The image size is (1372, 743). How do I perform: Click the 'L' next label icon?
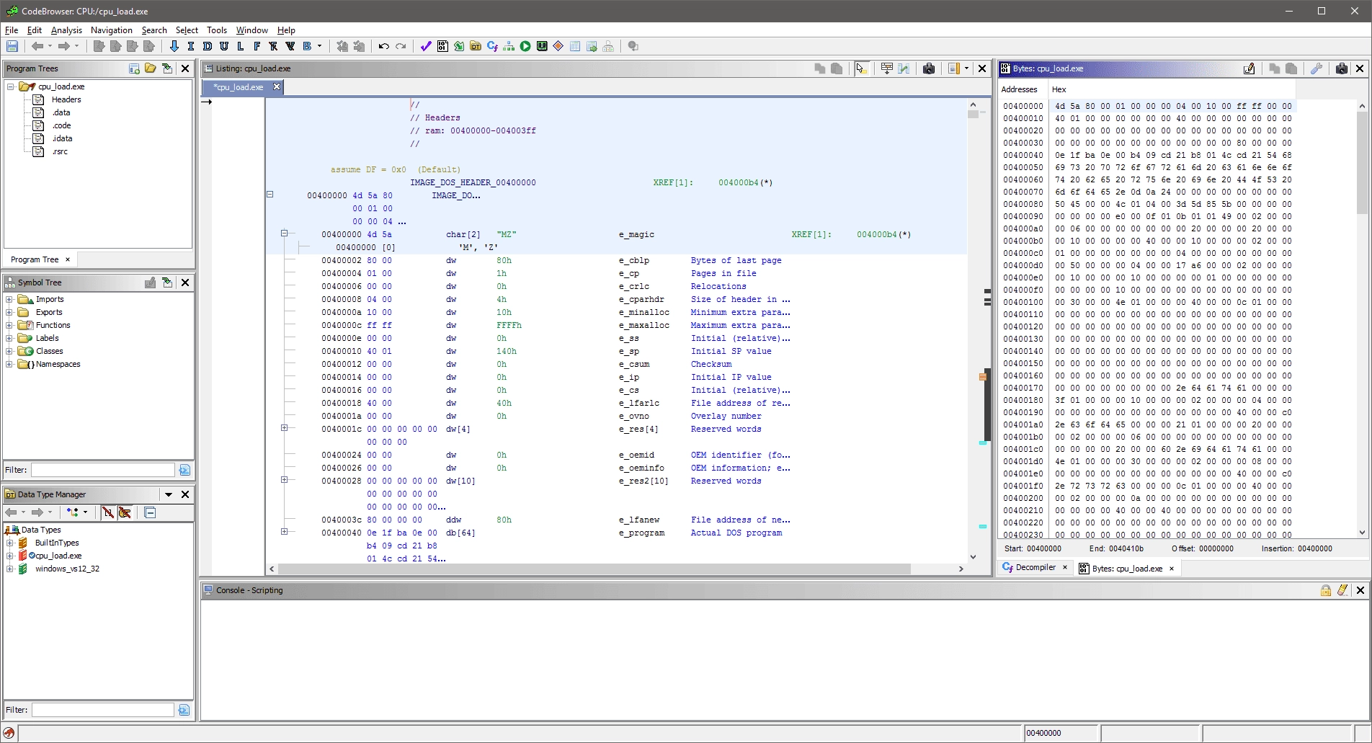[240, 46]
